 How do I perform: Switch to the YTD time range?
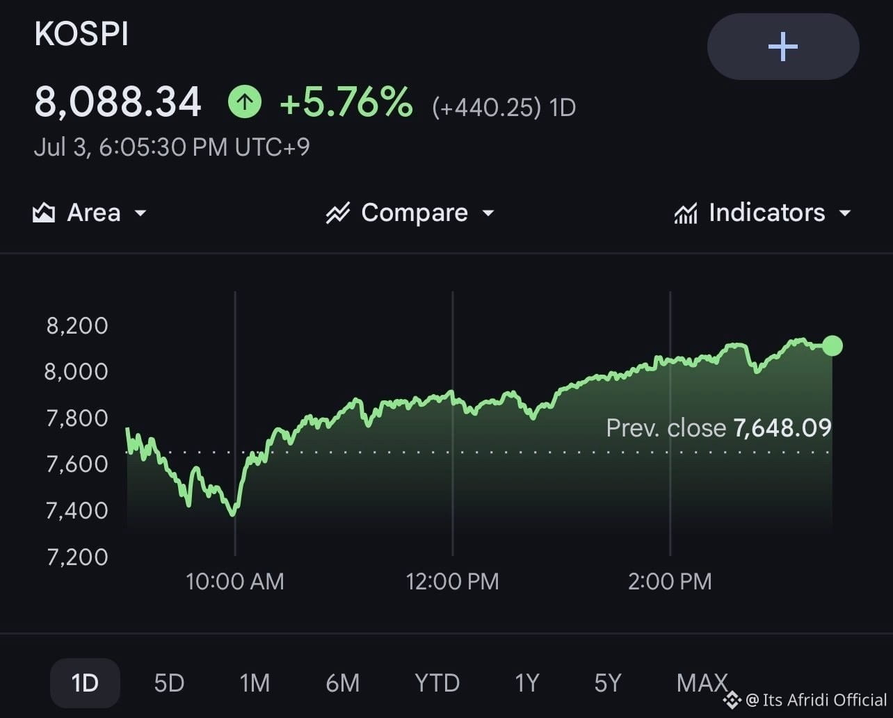(437, 683)
